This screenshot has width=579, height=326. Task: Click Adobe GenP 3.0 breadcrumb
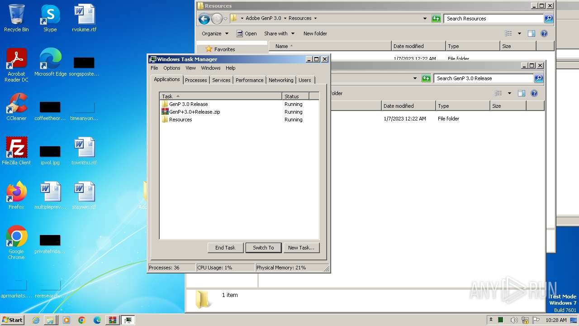263,19
